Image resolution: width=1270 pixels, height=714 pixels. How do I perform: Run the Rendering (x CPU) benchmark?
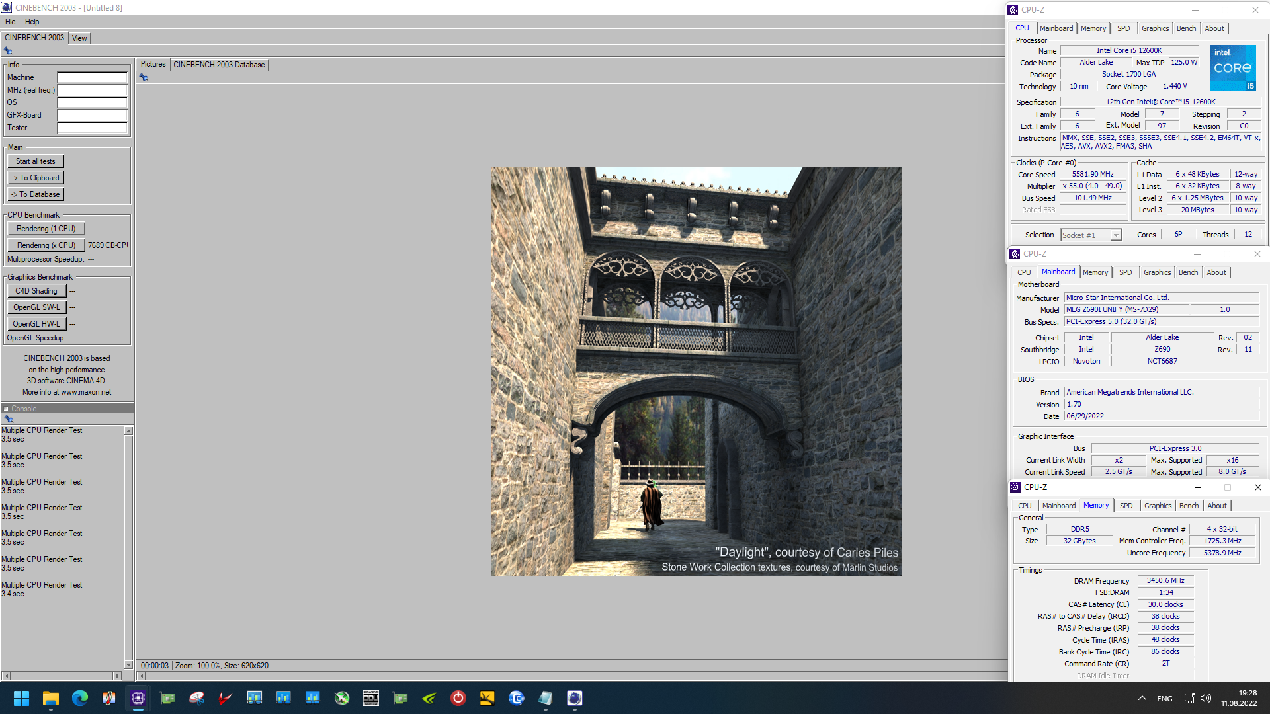pos(46,245)
